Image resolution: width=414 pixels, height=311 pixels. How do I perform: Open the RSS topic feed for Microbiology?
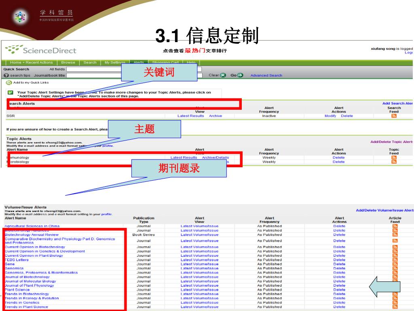[394, 162]
